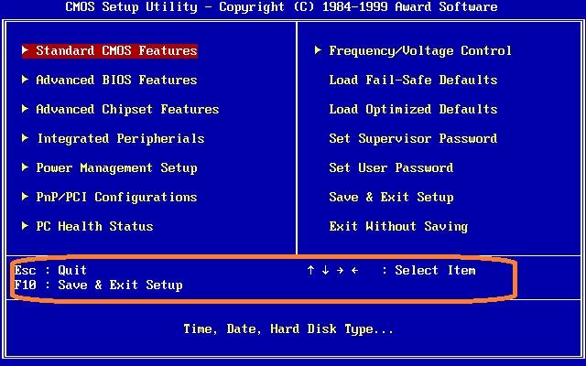Choose Exit Without Saving
Screen dimensions: 586x366
click(398, 227)
